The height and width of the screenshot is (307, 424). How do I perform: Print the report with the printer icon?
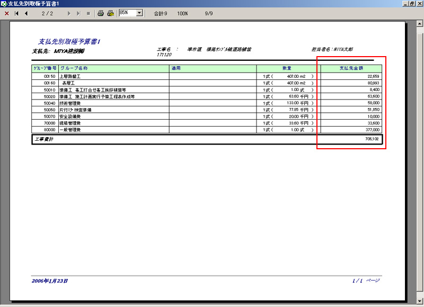click(101, 13)
